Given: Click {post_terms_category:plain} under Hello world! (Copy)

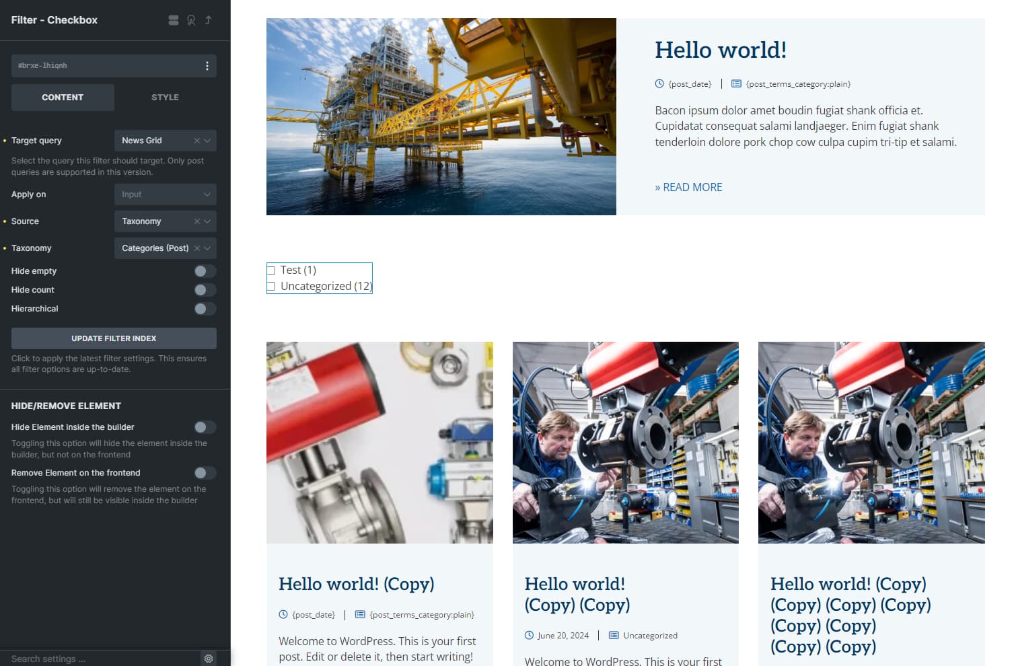Looking at the screenshot, I should click(x=422, y=615).
